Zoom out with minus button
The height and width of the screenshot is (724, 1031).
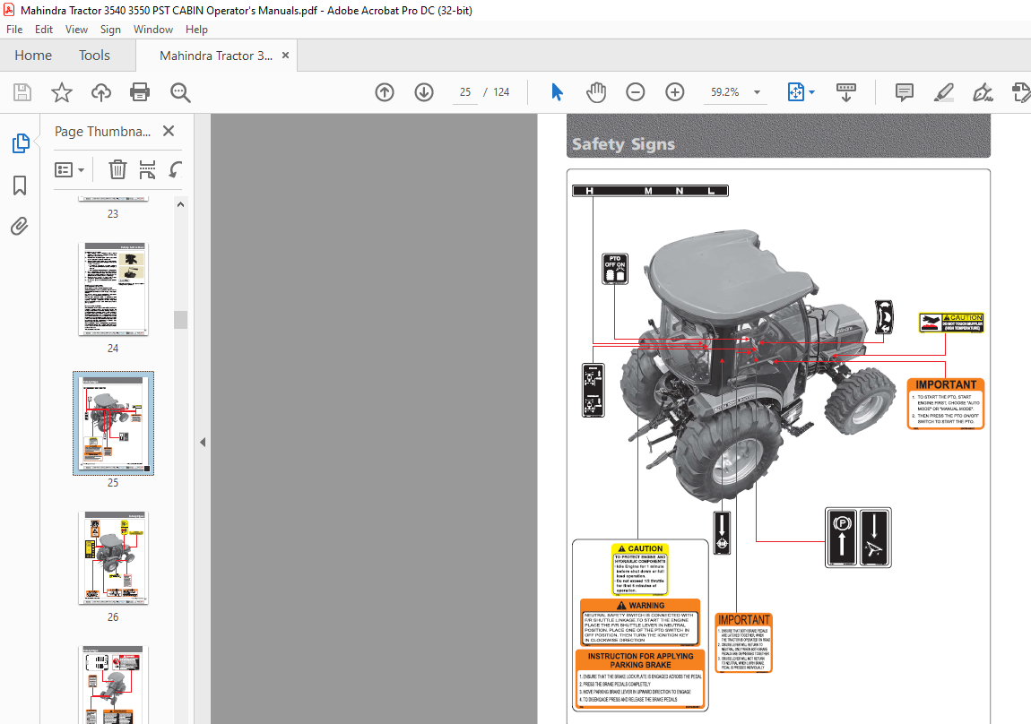click(x=635, y=92)
